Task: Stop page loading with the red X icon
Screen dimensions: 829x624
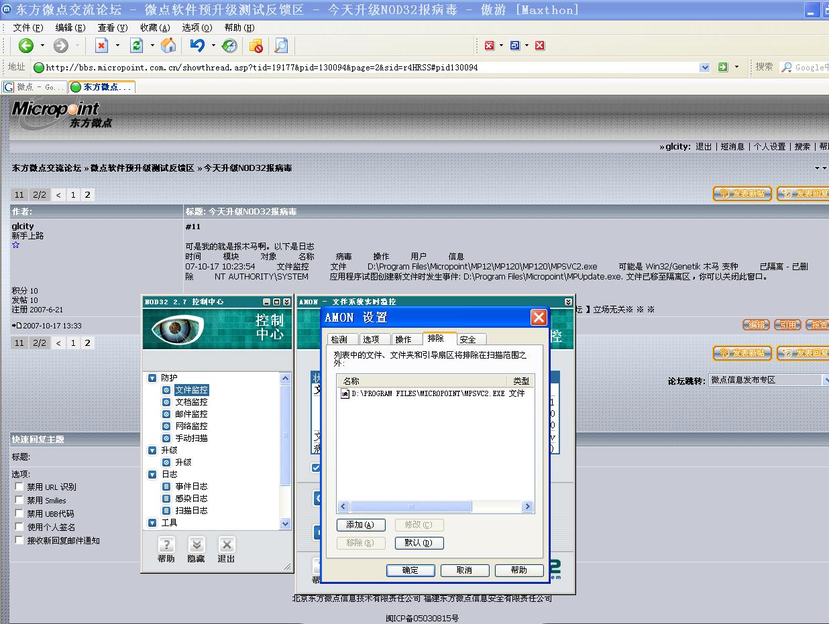Action: 102,46
